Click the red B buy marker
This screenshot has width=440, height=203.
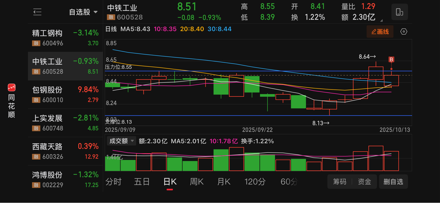click(391, 59)
